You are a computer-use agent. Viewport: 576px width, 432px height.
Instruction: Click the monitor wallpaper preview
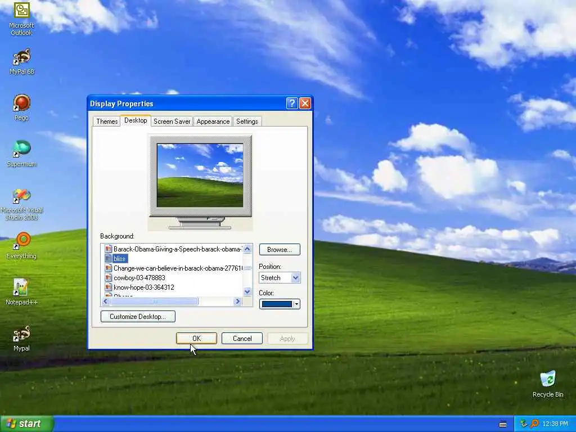(200, 175)
